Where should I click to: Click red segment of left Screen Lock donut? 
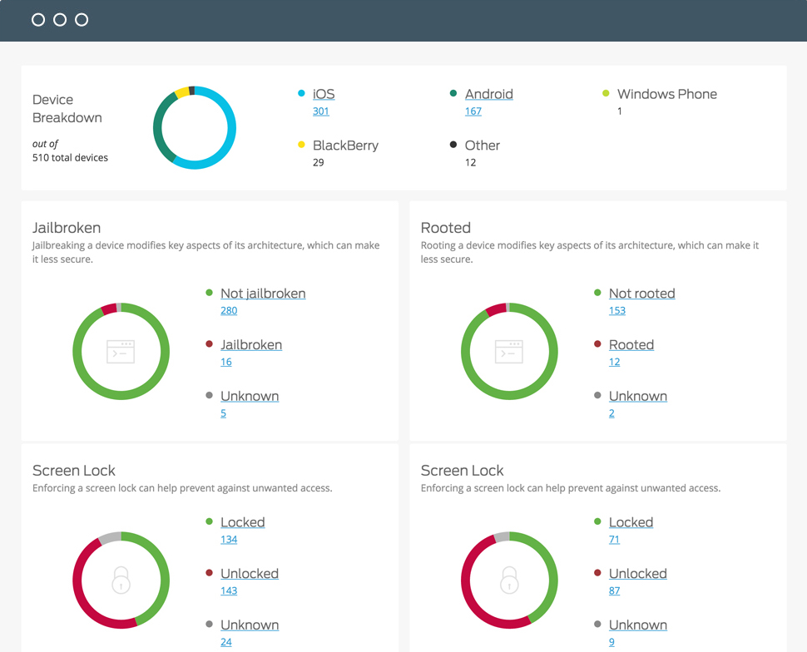coord(78,586)
